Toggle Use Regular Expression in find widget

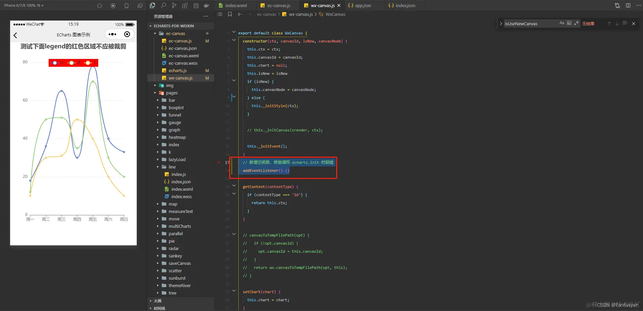click(577, 23)
